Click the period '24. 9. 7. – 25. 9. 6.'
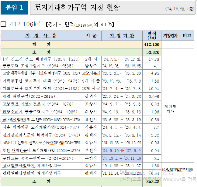 [122, 104]
